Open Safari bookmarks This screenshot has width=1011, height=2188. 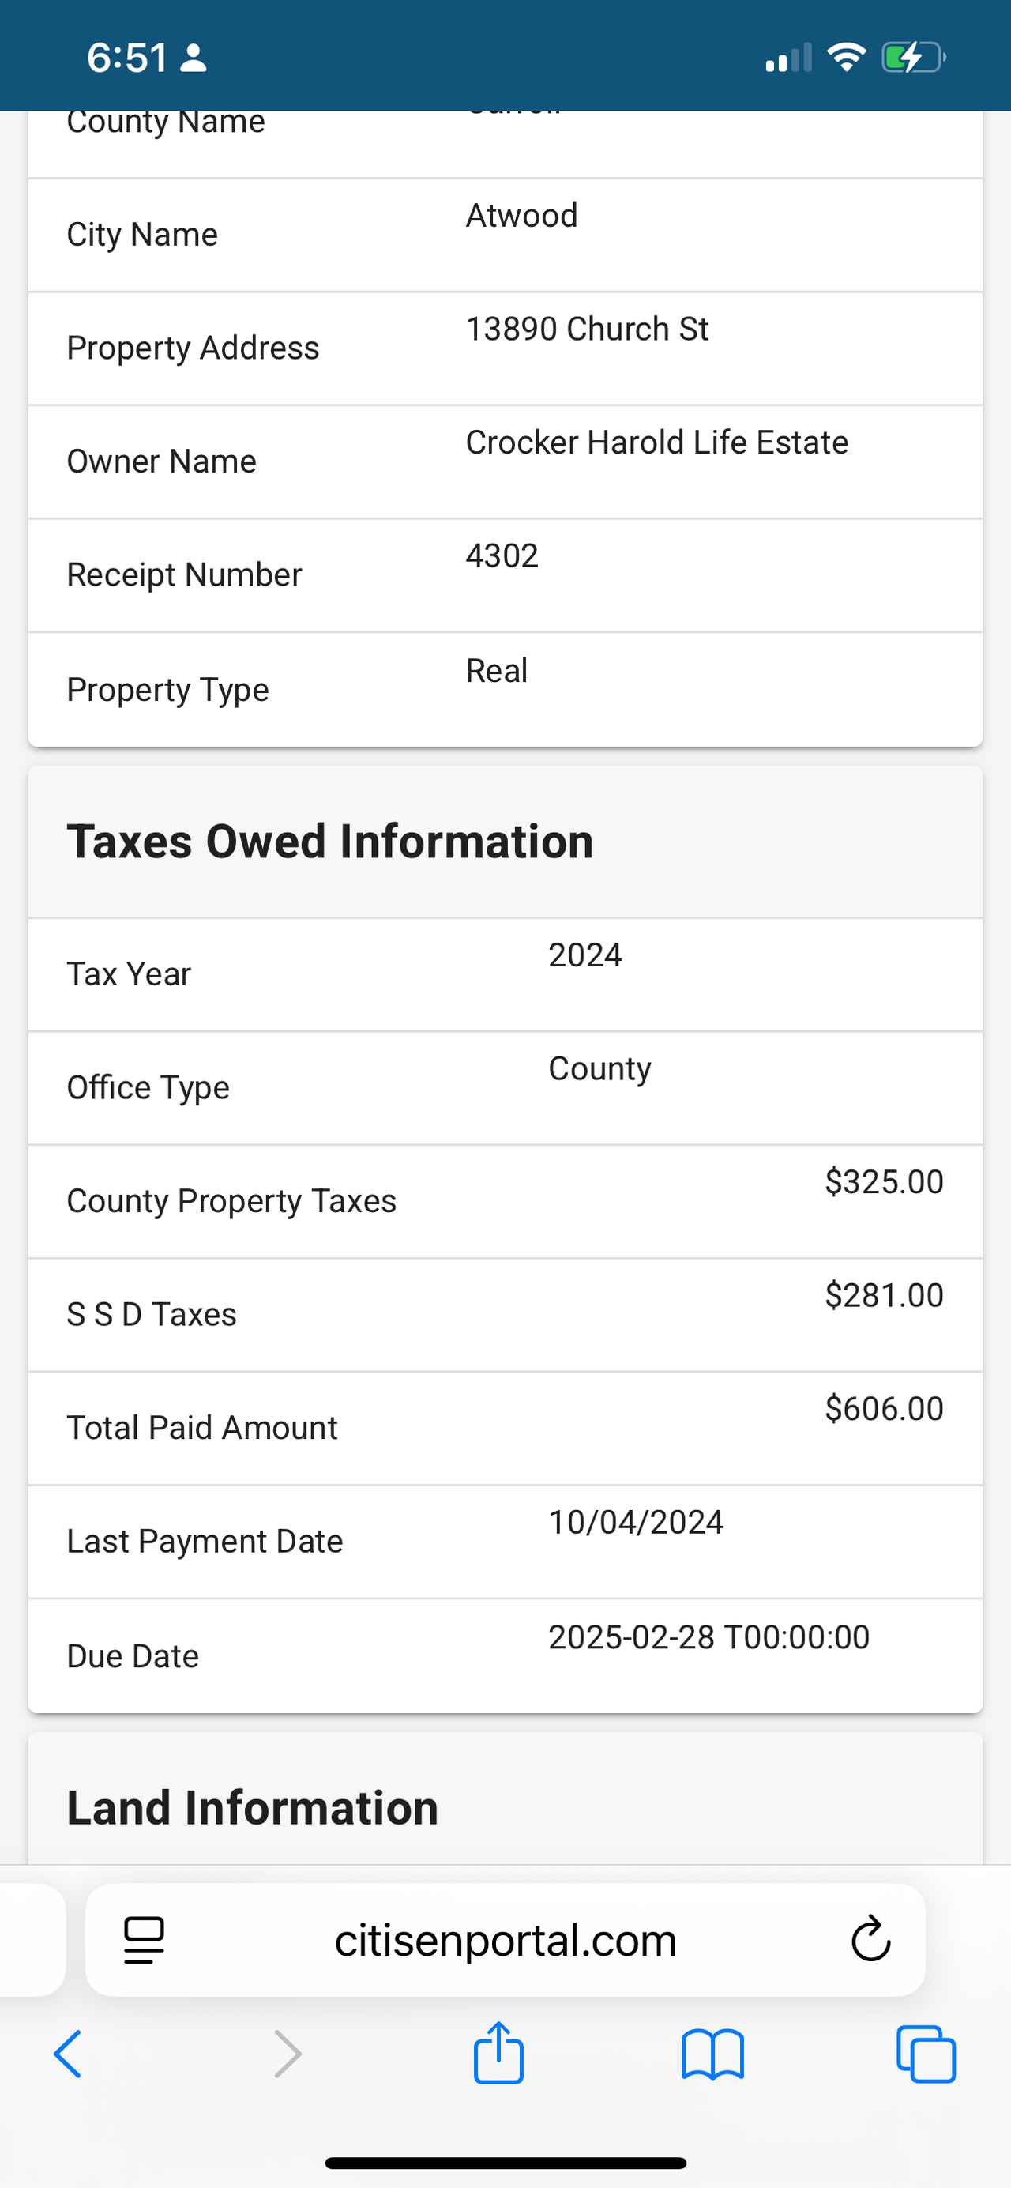712,2054
